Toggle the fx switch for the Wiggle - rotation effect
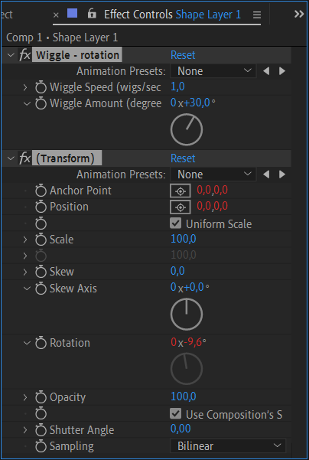This screenshot has height=460, width=309. 24,55
